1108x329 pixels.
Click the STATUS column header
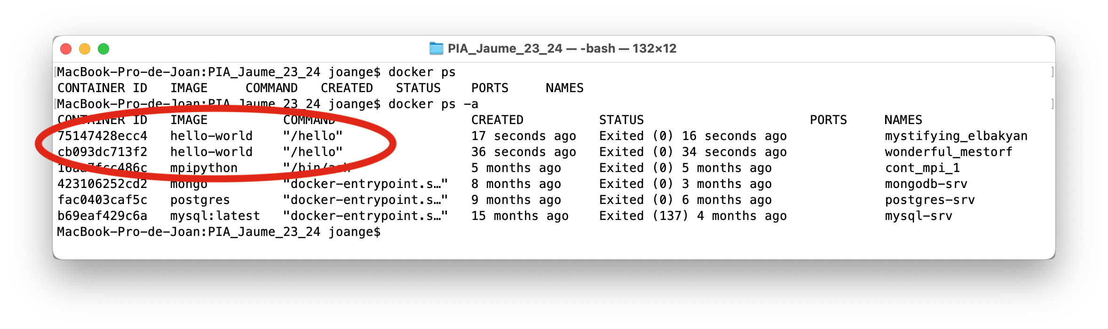click(x=621, y=119)
